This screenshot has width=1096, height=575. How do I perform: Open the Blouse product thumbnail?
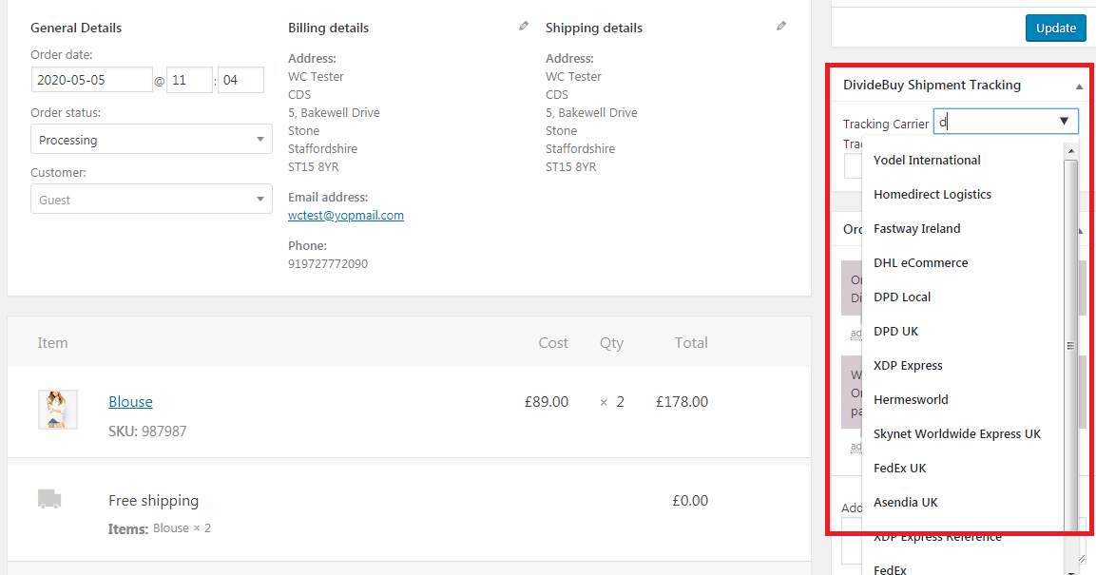(57, 409)
